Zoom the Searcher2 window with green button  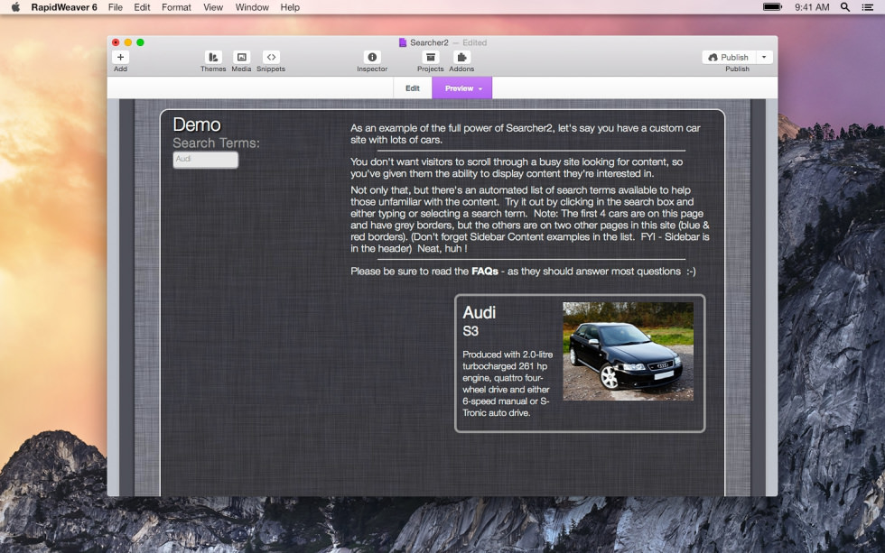click(x=141, y=42)
